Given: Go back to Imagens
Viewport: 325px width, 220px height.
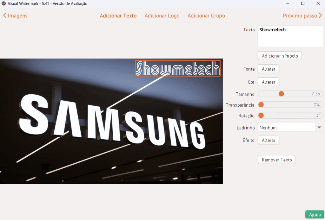Looking at the screenshot, I should 15,16.
